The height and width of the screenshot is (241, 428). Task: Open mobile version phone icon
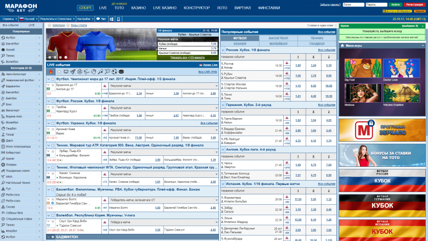119,19
